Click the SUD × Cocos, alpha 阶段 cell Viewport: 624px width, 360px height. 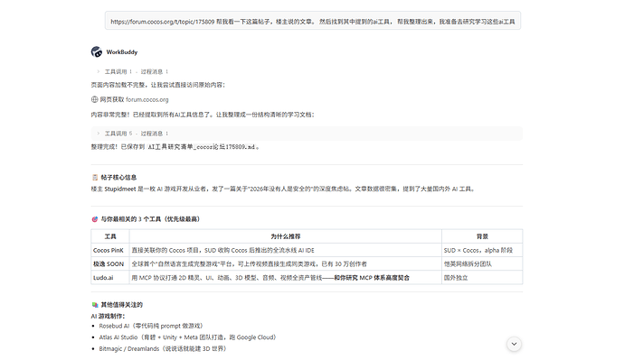[x=482, y=251]
